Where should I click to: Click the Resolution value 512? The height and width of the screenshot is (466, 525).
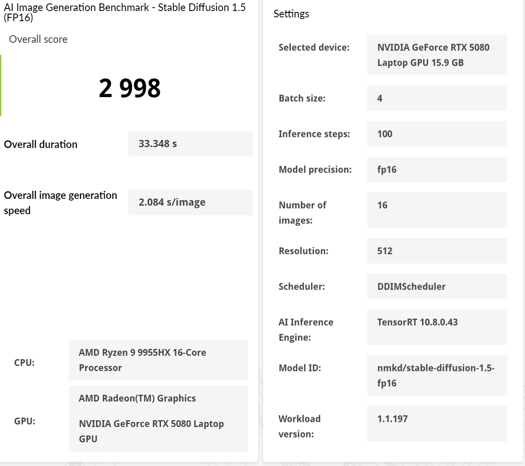click(437, 251)
